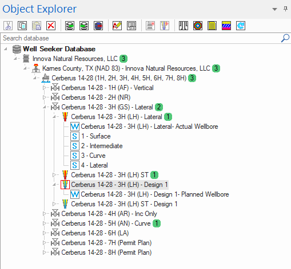
Task: Select Cerberus 14-28 - 3H (GS) - Lateral row
Action: 107,107
